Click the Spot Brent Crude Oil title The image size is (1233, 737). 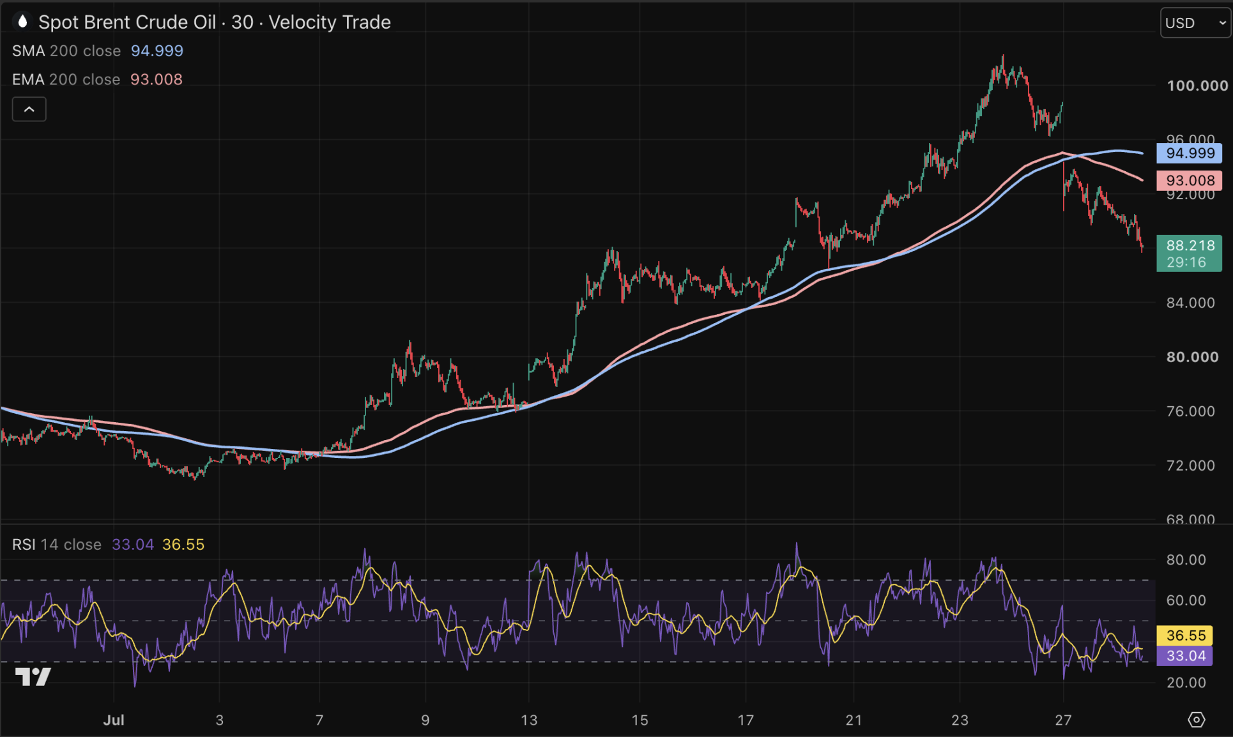pos(127,22)
